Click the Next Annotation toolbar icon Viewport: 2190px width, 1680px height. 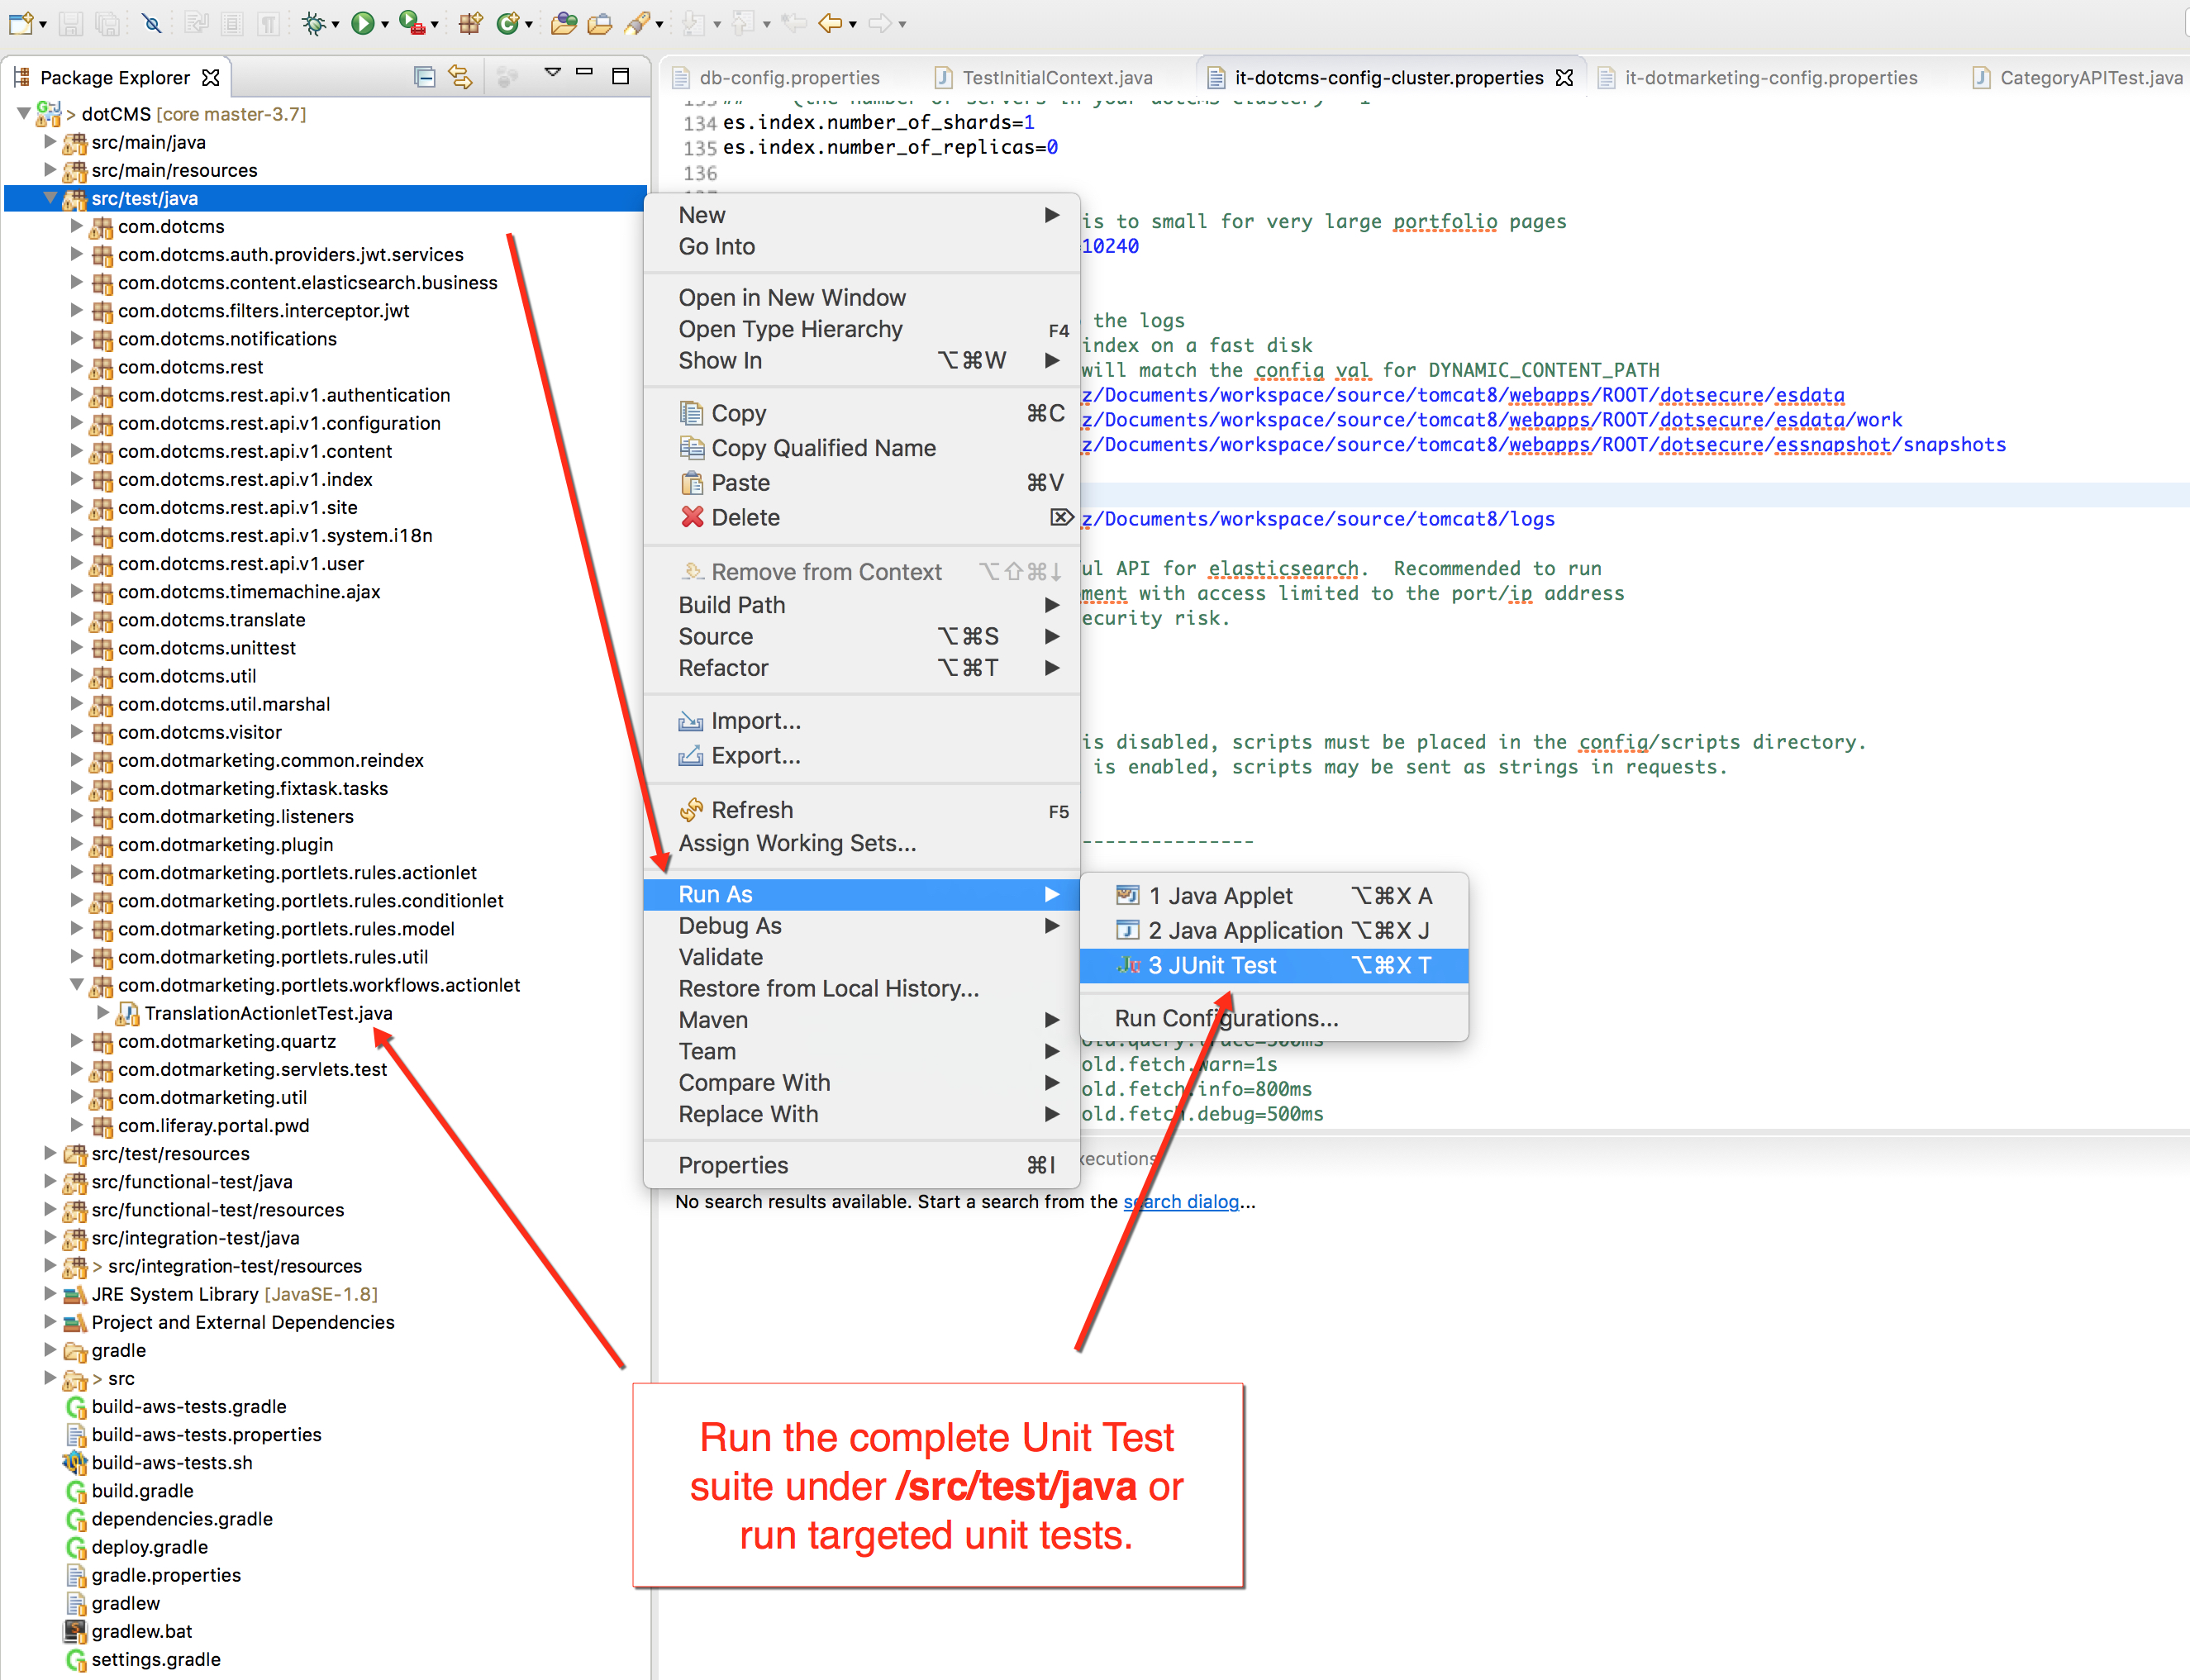click(x=693, y=23)
